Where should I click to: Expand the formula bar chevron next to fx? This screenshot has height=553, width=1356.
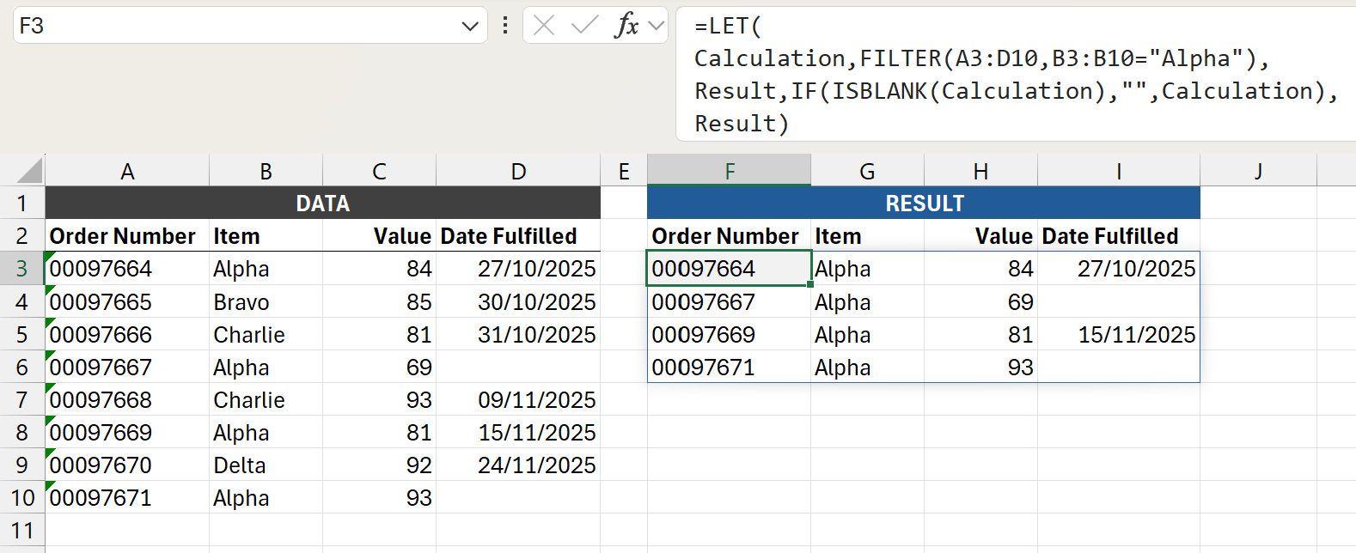click(x=657, y=26)
